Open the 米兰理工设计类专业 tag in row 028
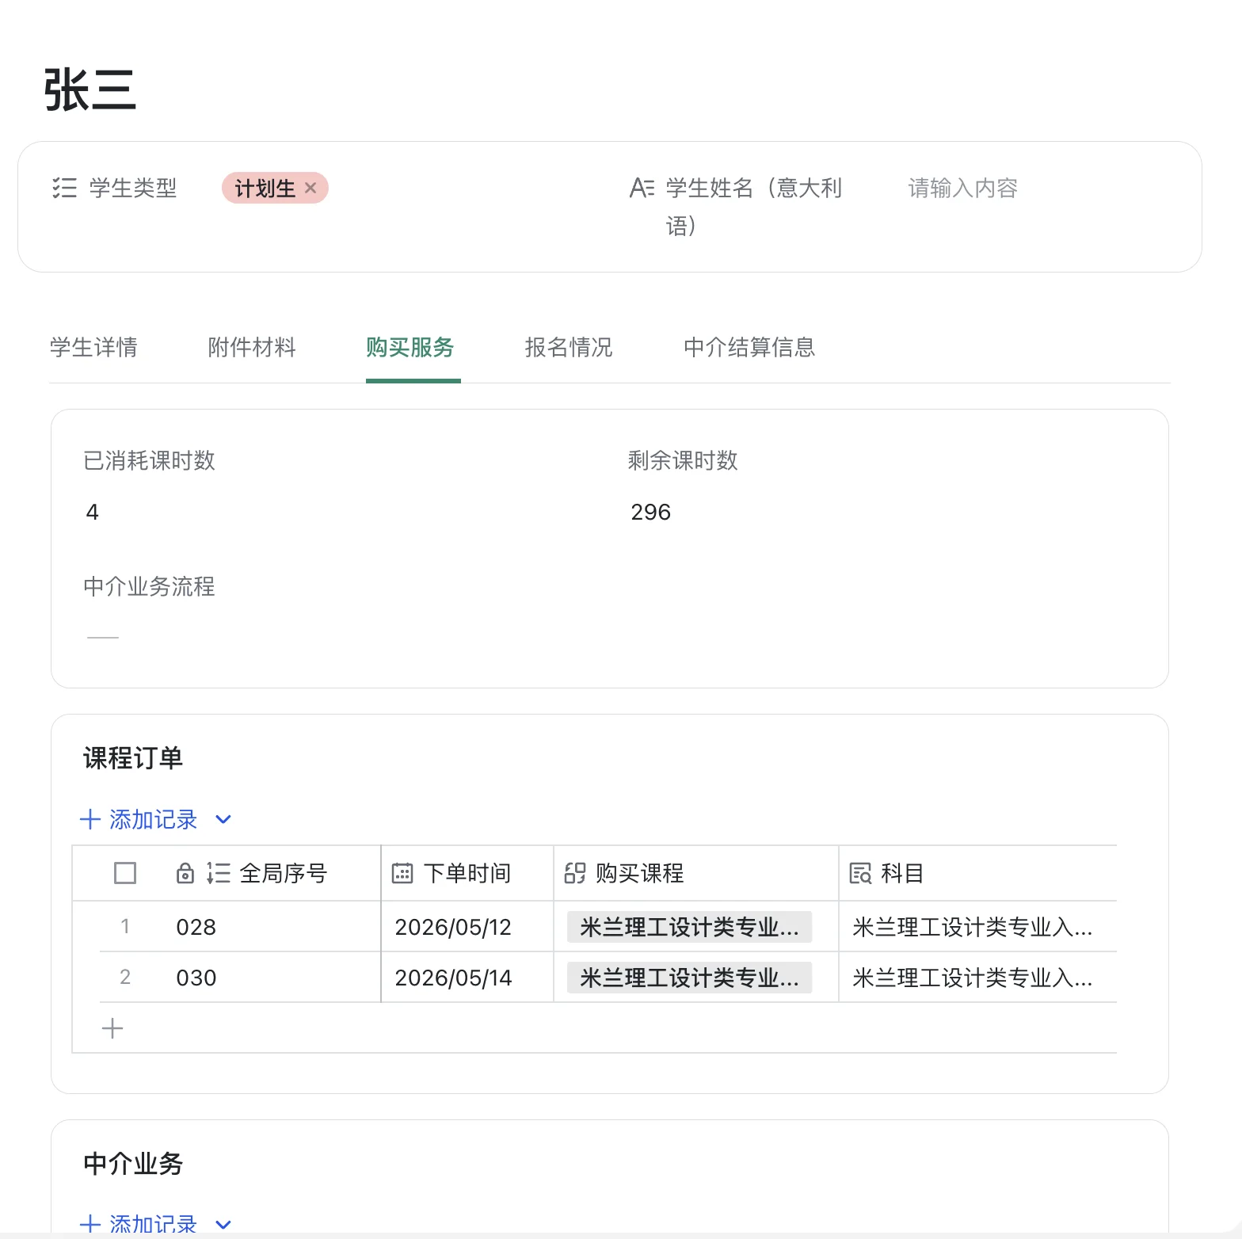The width and height of the screenshot is (1242, 1239). click(x=689, y=927)
